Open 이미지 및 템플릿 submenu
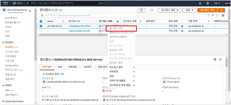Viewport: 231px width, 105px height. tap(122, 81)
